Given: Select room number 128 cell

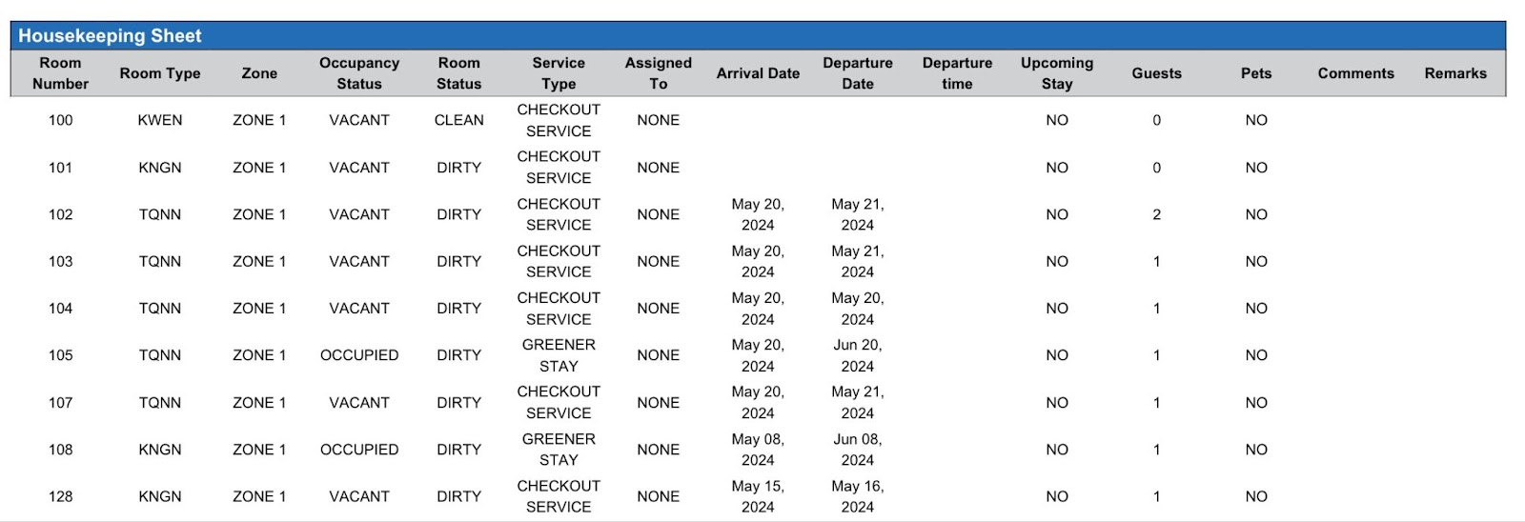Looking at the screenshot, I should (x=60, y=496).
